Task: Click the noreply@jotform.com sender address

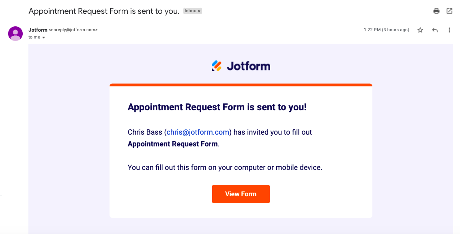Action: (73, 30)
